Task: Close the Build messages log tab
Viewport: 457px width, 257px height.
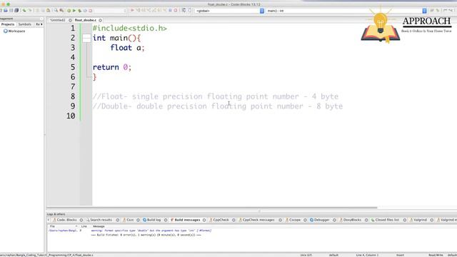Action: [204, 220]
